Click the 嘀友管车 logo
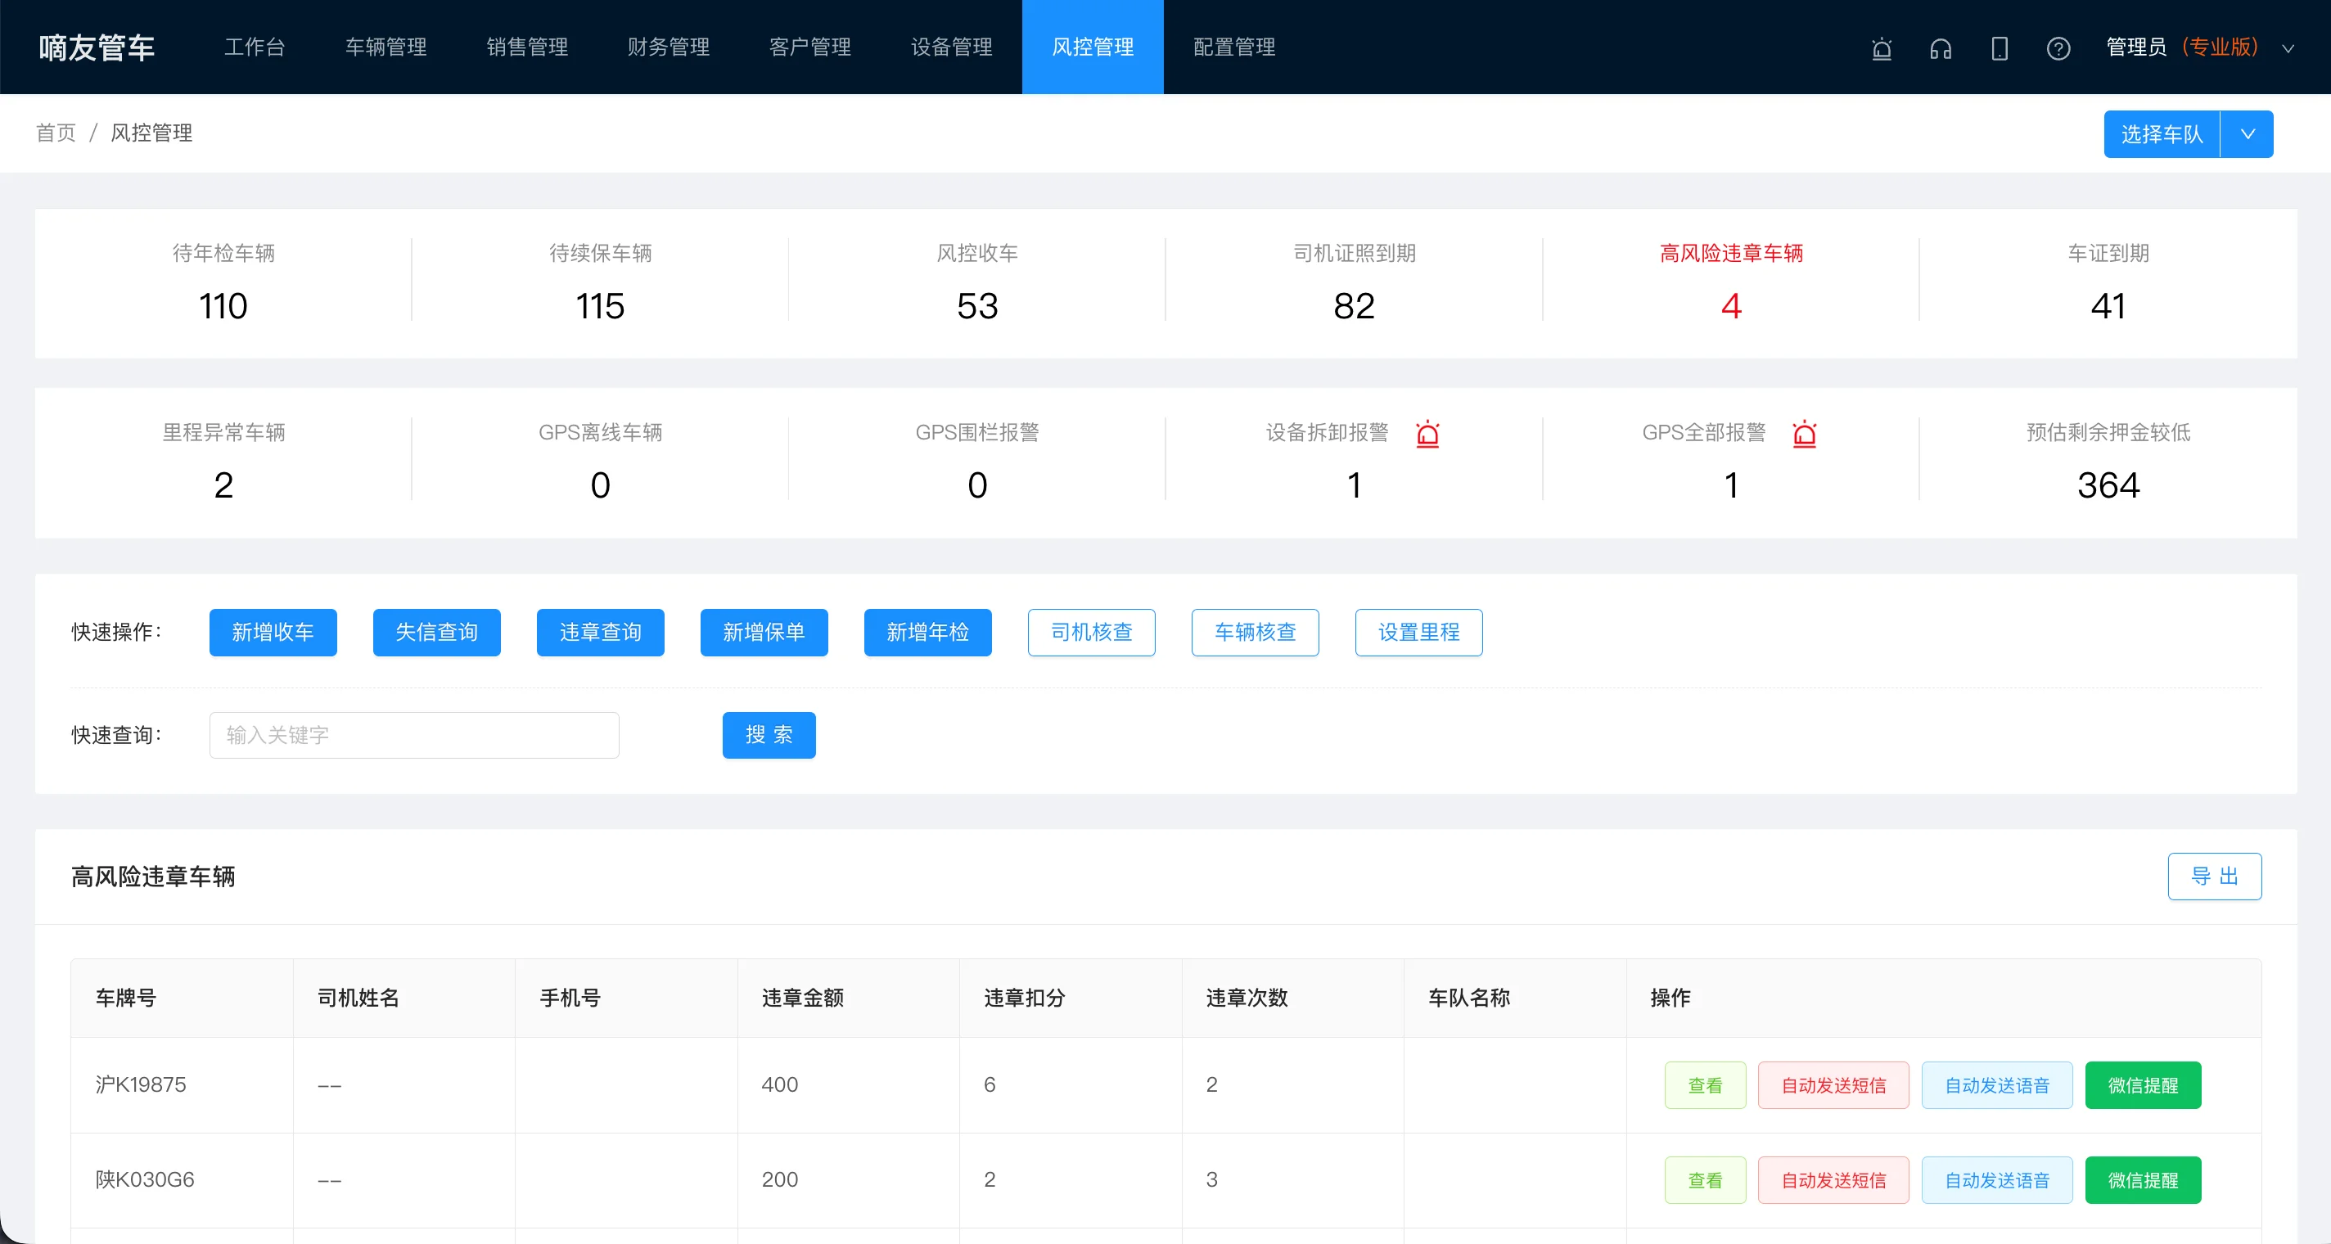The image size is (2331, 1244). [97, 48]
